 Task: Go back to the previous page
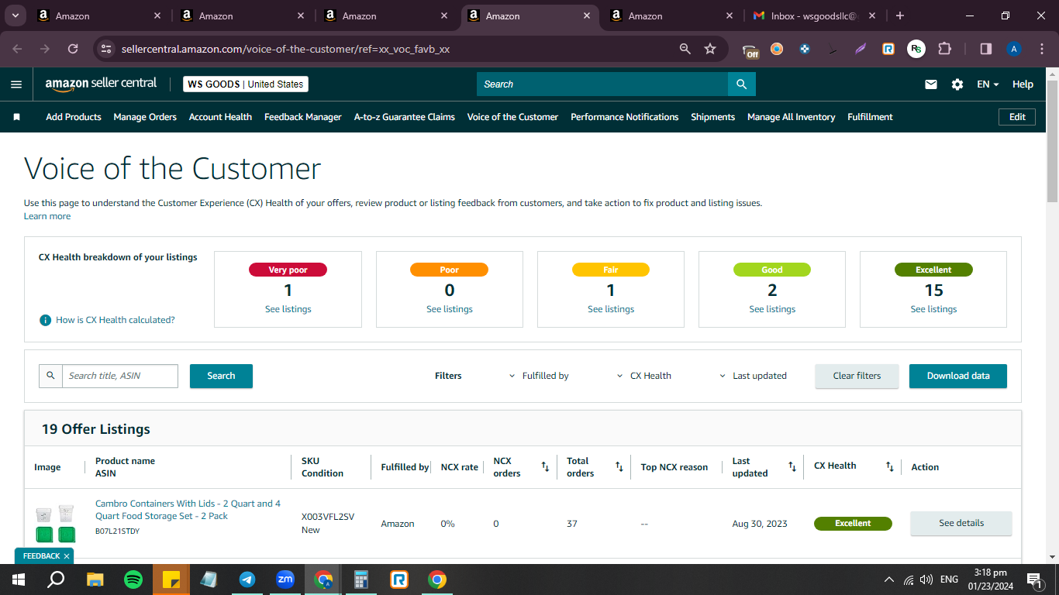click(x=17, y=49)
